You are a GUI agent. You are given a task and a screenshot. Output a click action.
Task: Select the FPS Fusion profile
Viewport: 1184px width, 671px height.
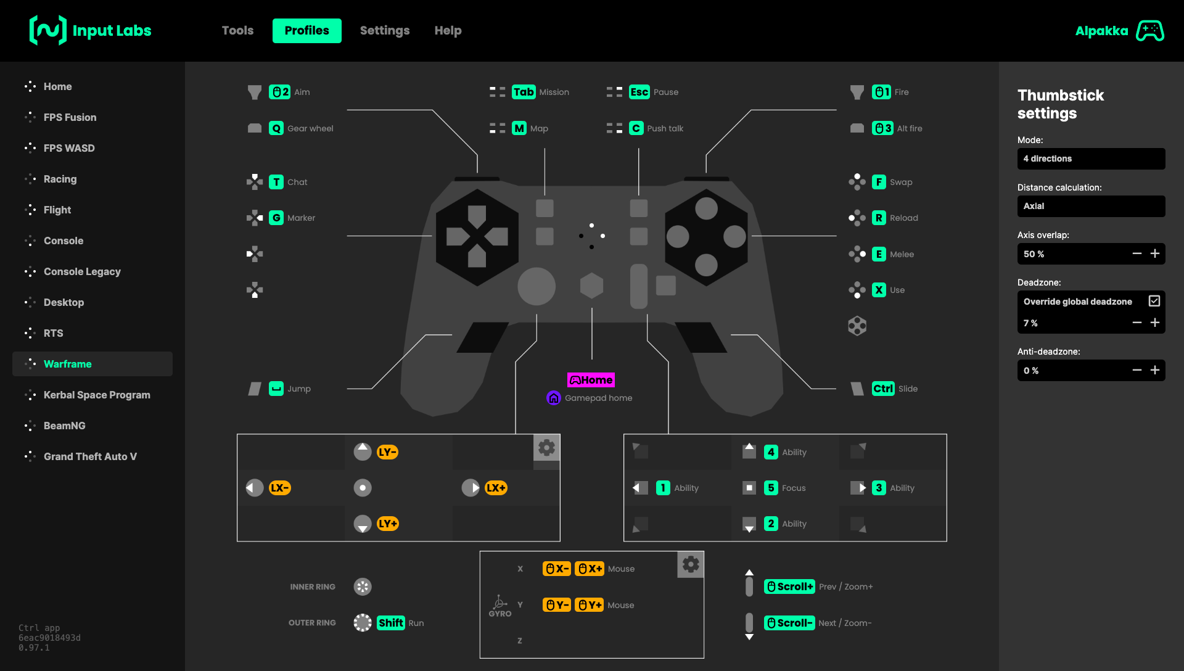(x=70, y=117)
